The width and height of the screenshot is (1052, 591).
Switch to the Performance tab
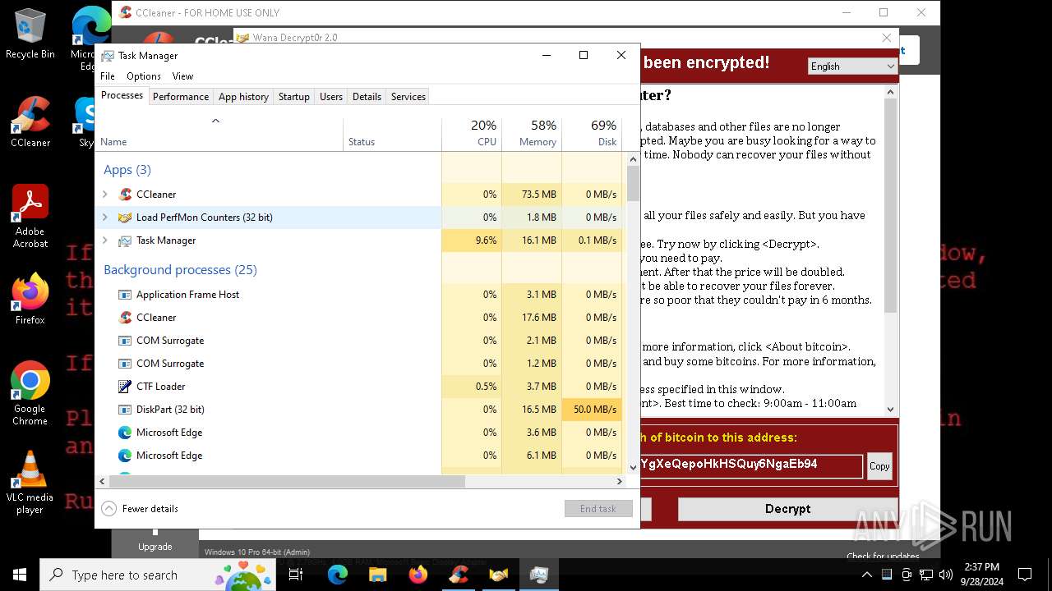point(181,96)
